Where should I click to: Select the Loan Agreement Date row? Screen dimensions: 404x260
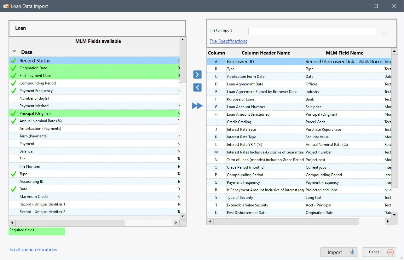[299, 84]
